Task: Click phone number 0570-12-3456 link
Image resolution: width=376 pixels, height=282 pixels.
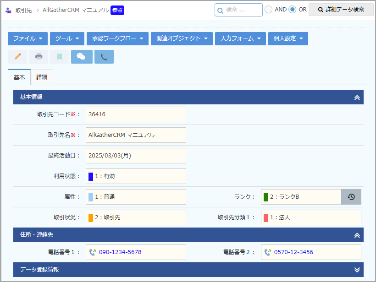Action: pyautogui.click(x=293, y=252)
